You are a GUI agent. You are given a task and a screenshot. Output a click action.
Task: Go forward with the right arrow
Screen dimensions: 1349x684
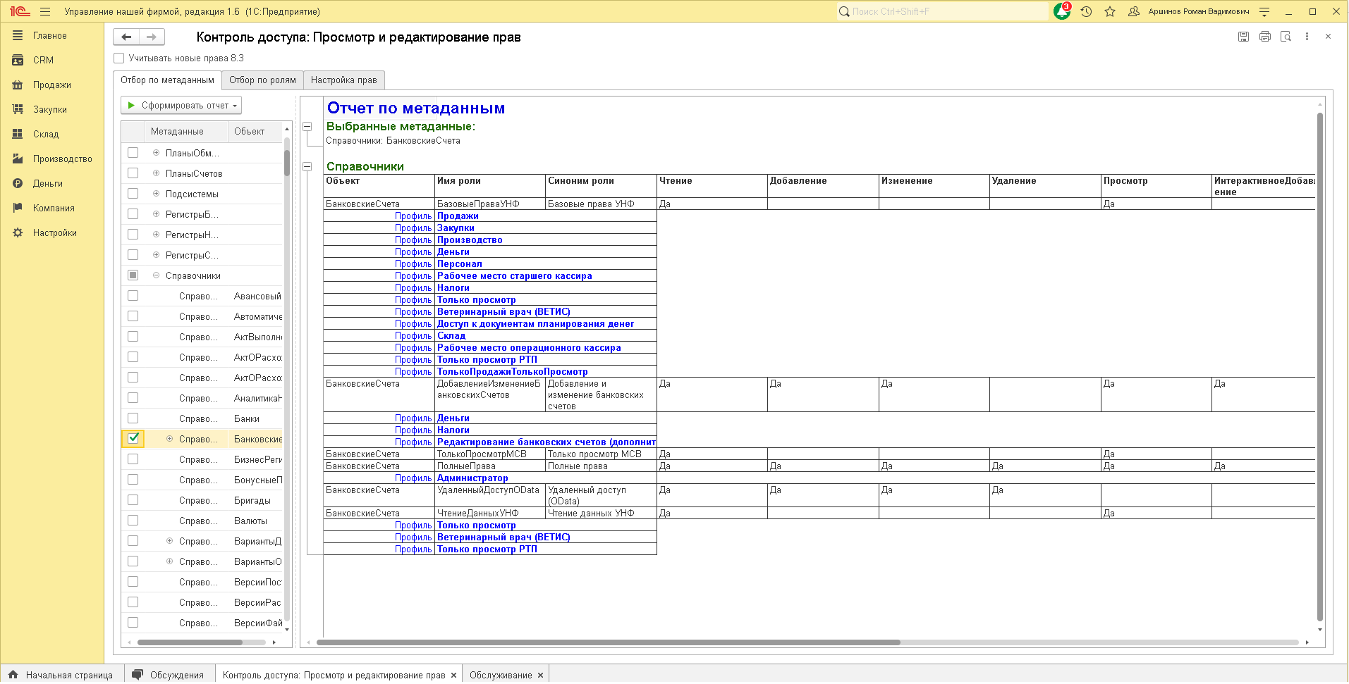coord(152,37)
